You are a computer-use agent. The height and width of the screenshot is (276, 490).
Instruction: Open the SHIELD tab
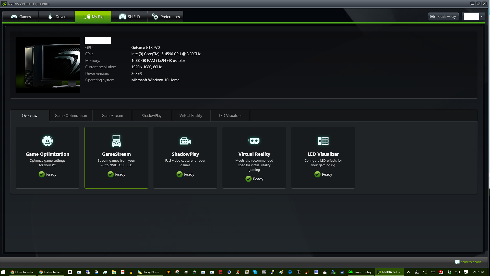point(129,17)
